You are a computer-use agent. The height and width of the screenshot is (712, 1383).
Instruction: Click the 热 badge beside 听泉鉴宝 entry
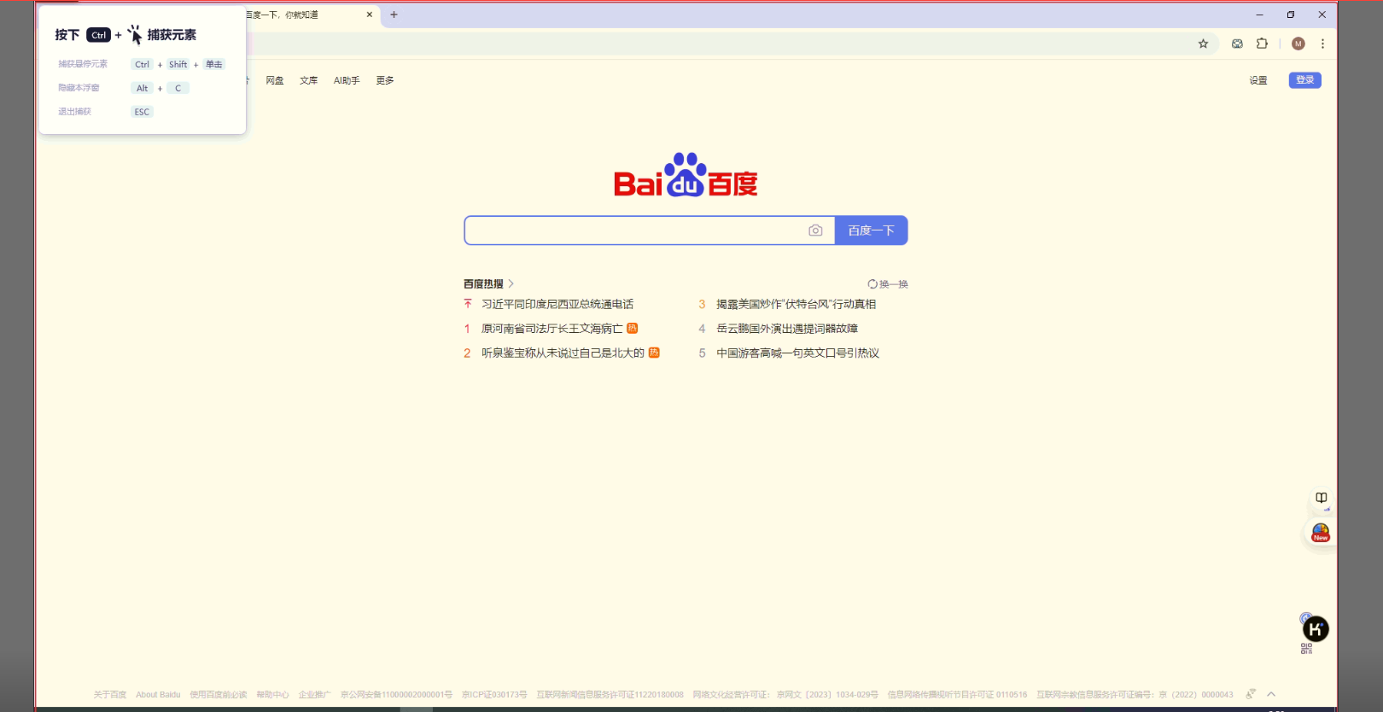click(654, 353)
